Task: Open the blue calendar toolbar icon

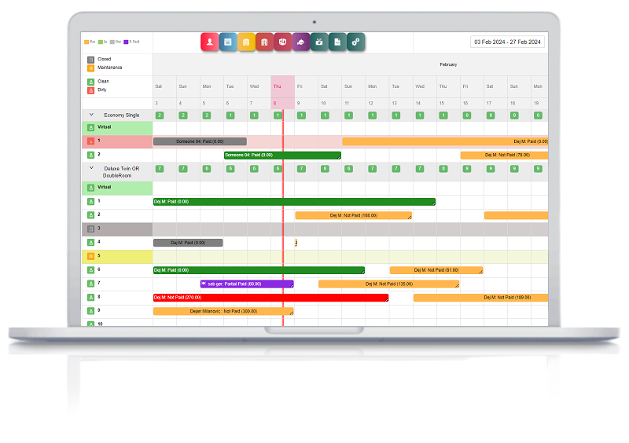Action: pos(228,42)
